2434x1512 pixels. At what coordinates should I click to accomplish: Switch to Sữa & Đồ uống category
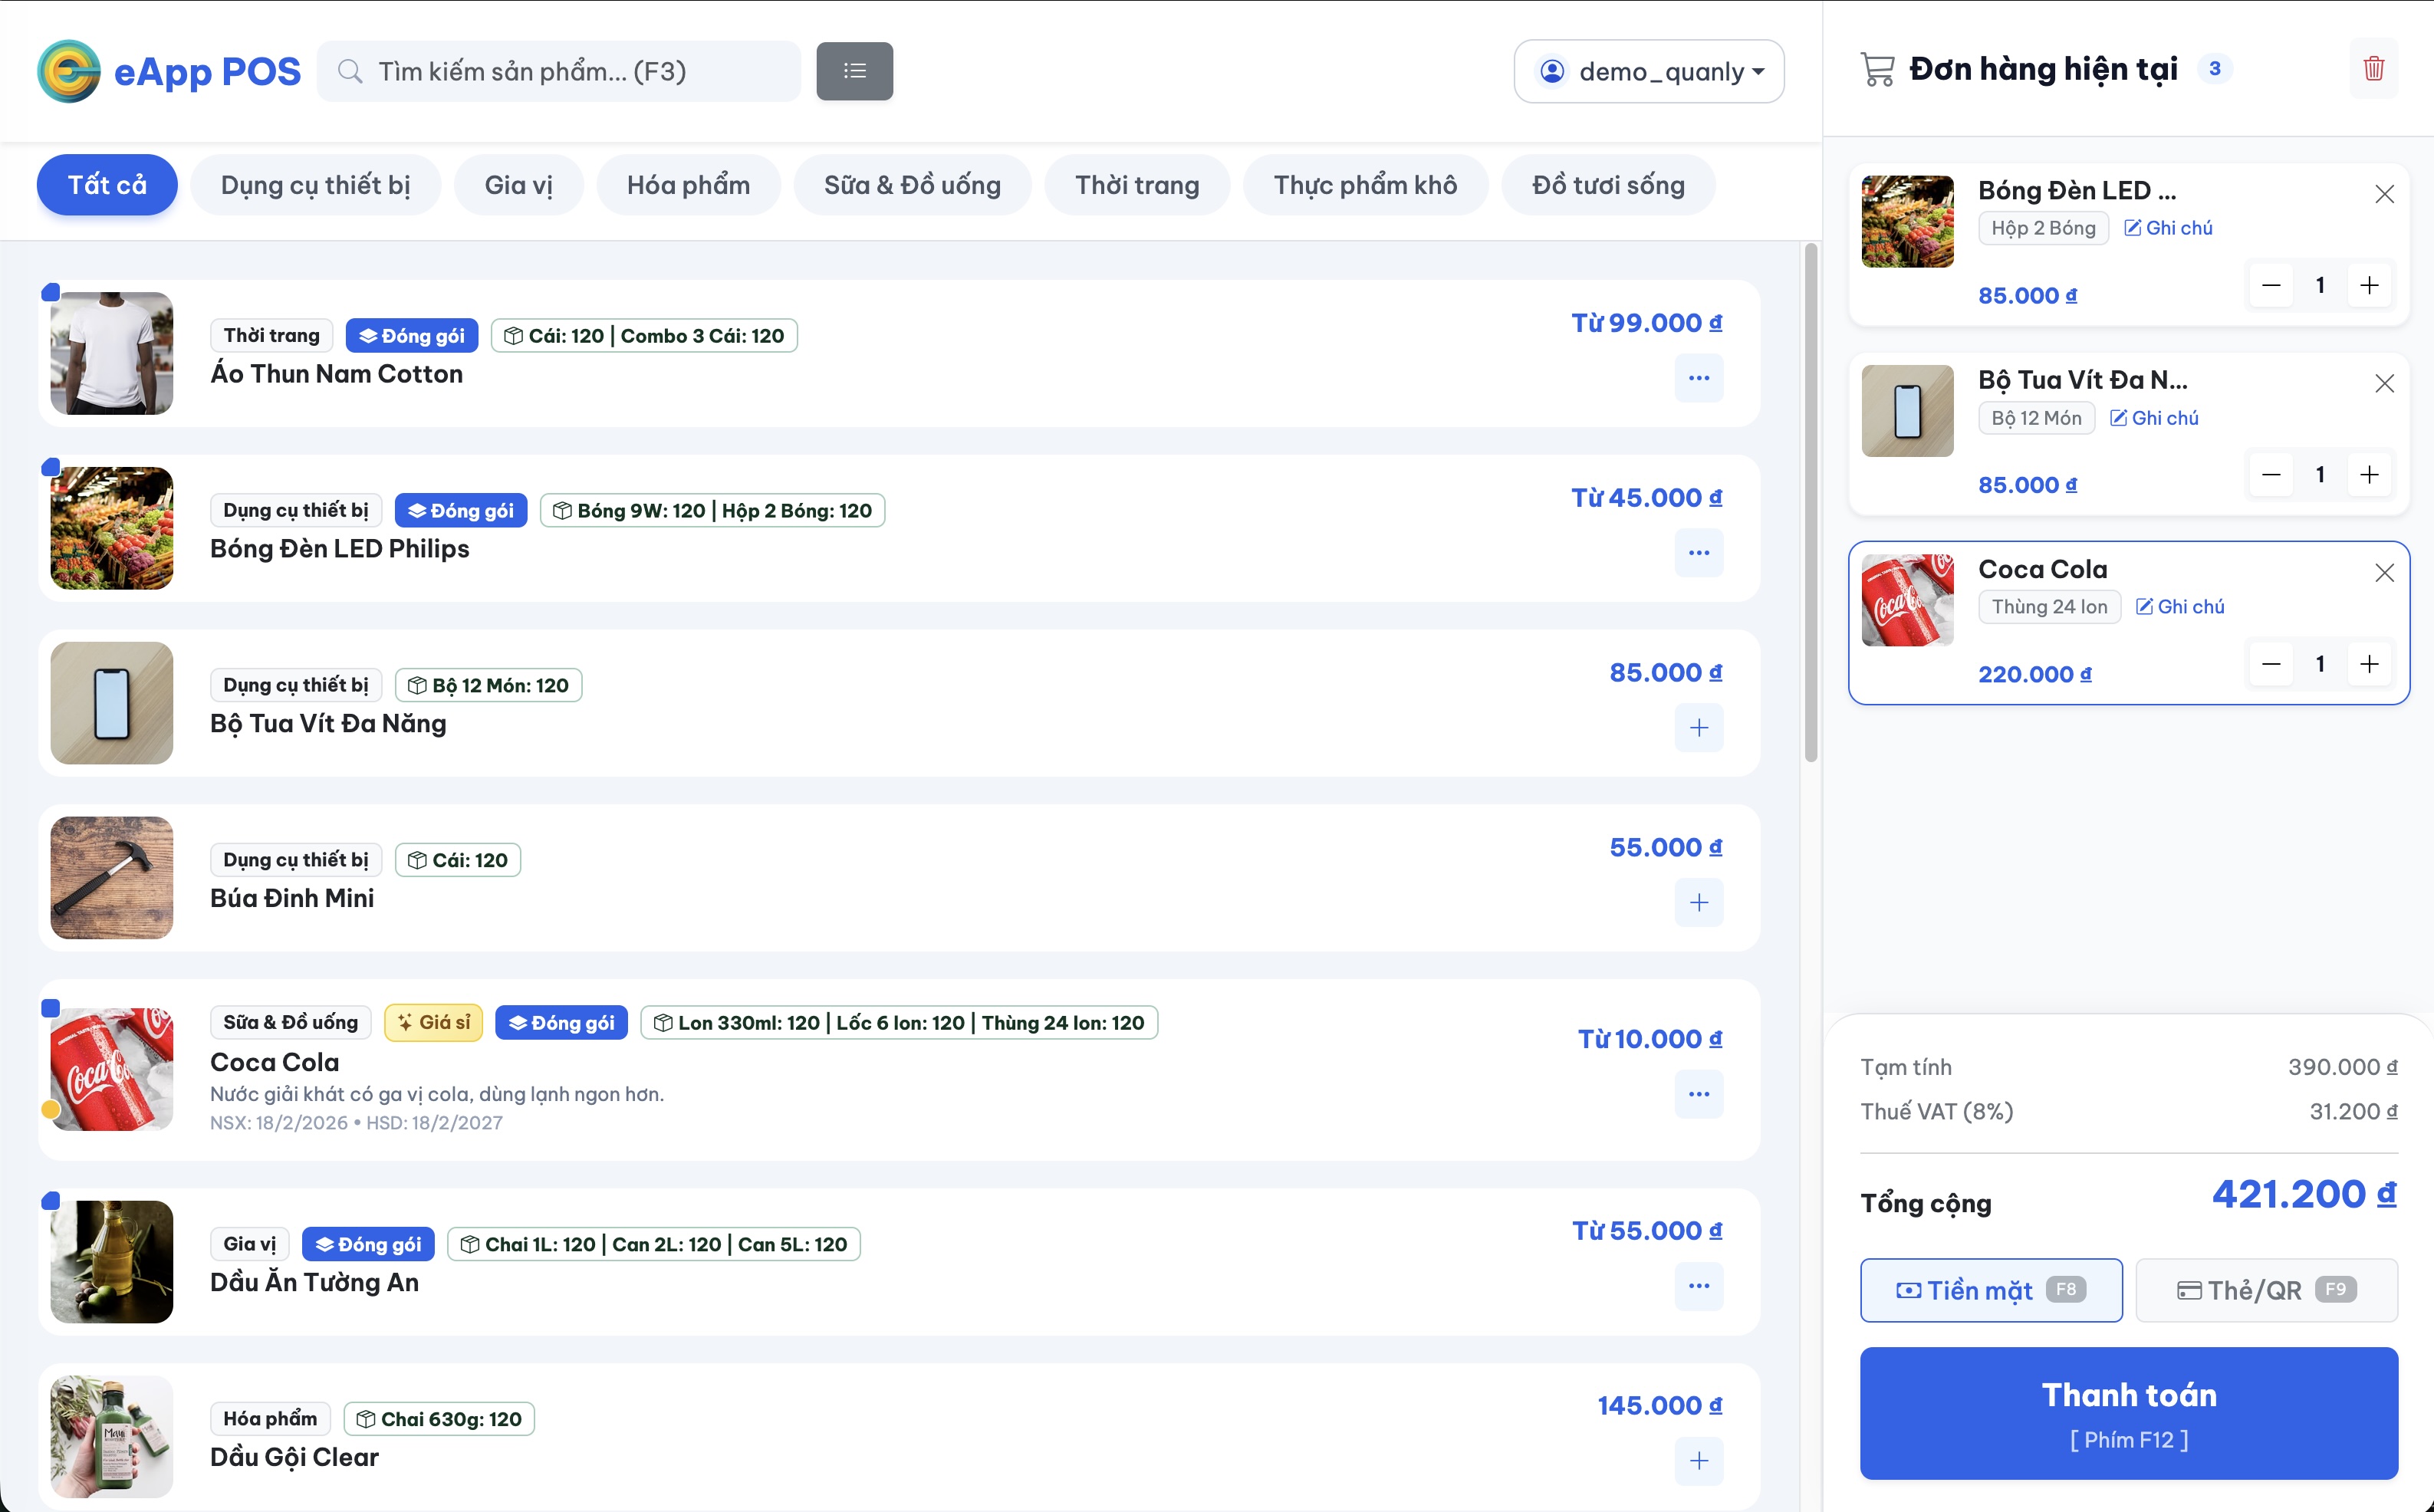(x=912, y=185)
